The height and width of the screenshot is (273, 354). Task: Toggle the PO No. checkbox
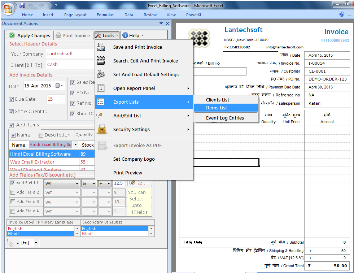coord(73,93)
